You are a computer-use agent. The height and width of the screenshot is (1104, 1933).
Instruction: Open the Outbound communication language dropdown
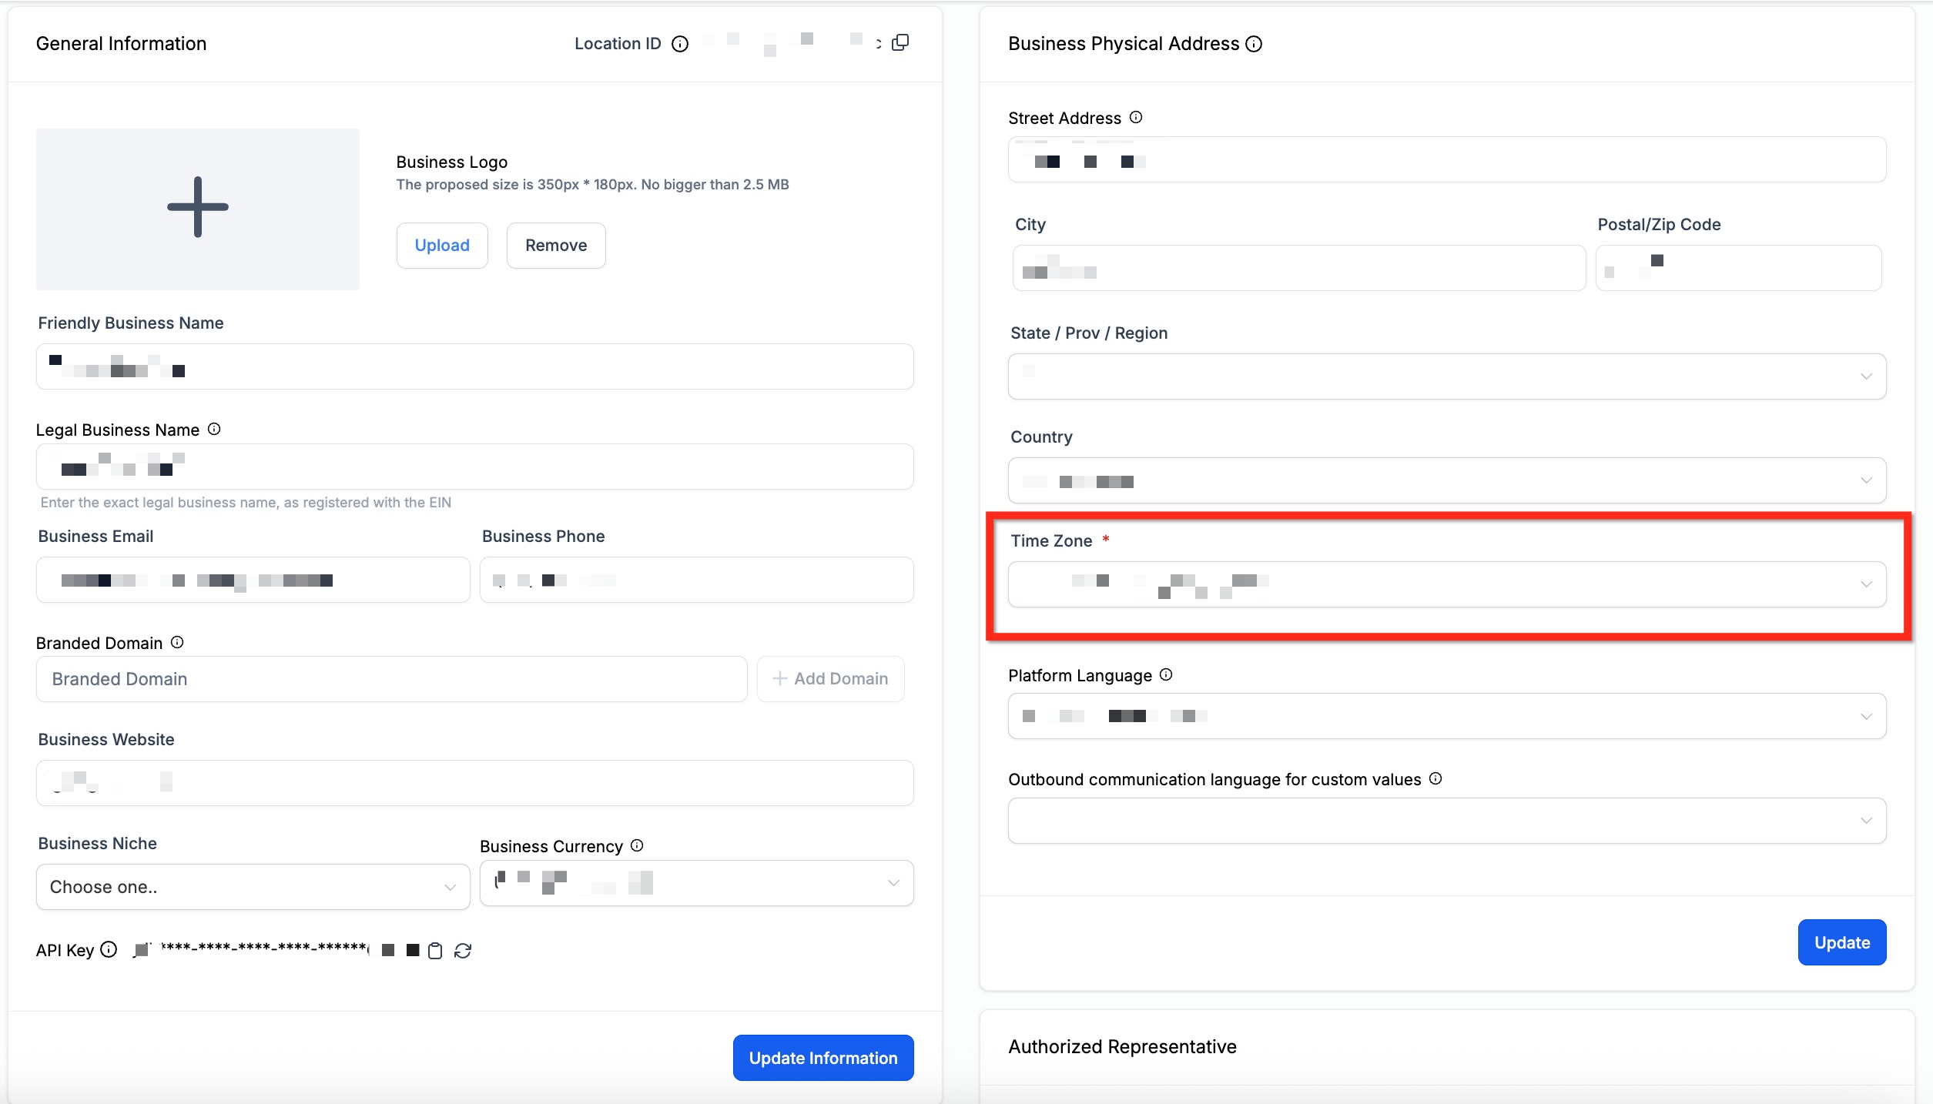tap(1446, 820)
